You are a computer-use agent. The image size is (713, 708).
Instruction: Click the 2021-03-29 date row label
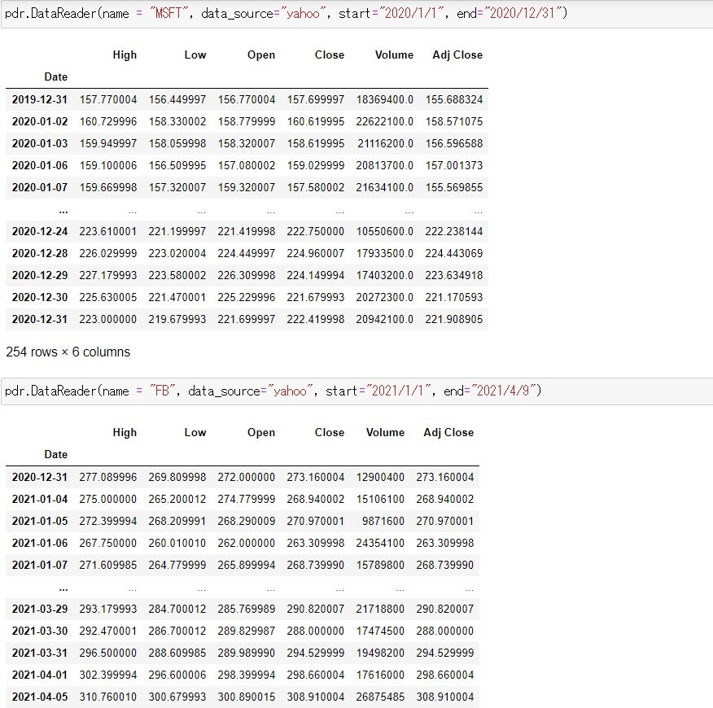click(40, 609)
